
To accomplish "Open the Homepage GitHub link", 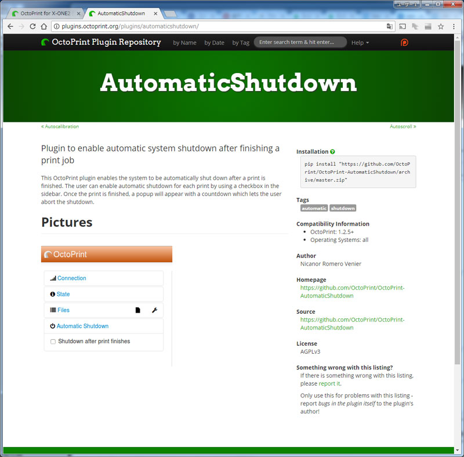I will (x=352, y=292).
